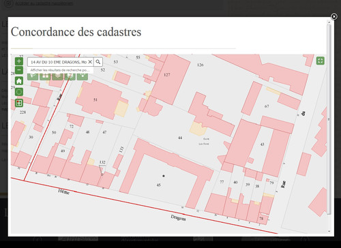The image size is (341, 248).
Task: Select parcel 45 on the map
Action: 159,185
